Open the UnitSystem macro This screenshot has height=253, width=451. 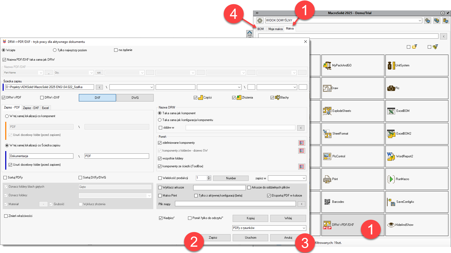(x=417, y=65)
